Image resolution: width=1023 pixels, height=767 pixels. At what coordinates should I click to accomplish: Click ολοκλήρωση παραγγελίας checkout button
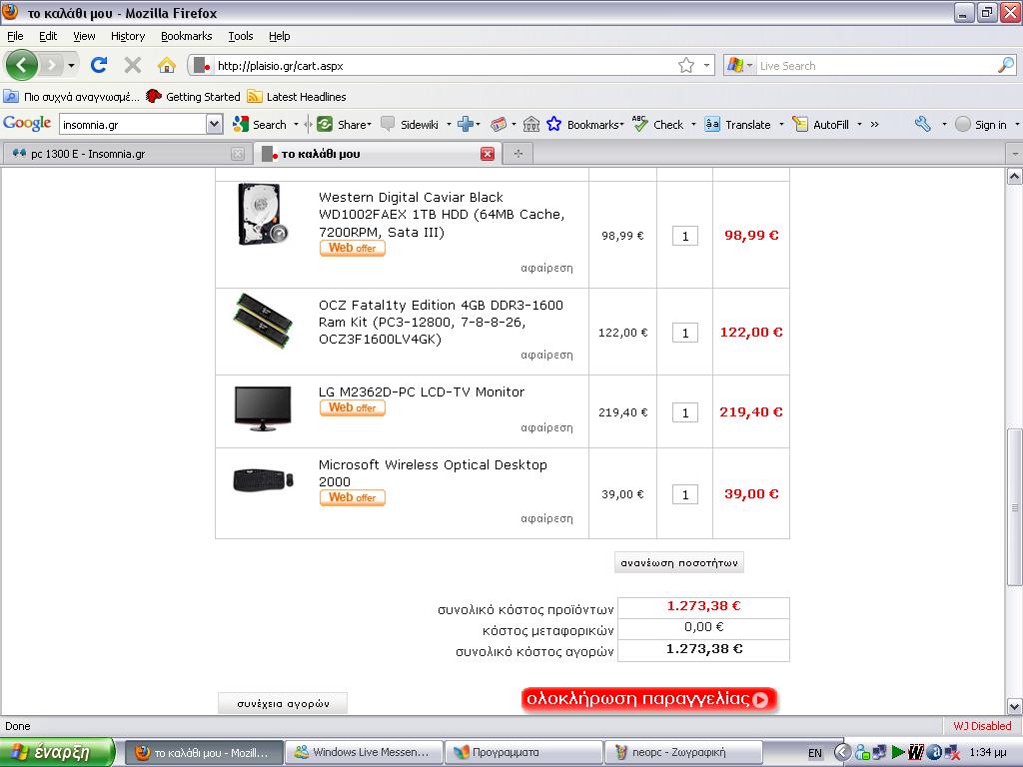(649, 699)
